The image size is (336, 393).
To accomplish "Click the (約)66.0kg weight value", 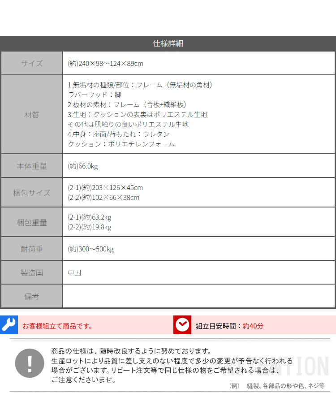I will [83, 166].
